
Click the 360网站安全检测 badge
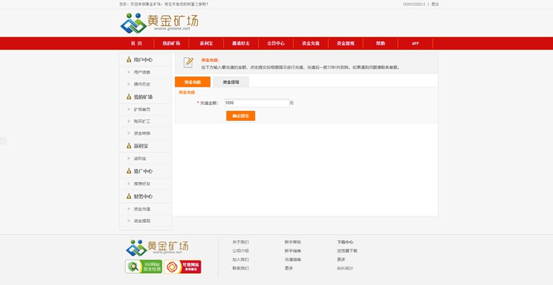(144, 267)
